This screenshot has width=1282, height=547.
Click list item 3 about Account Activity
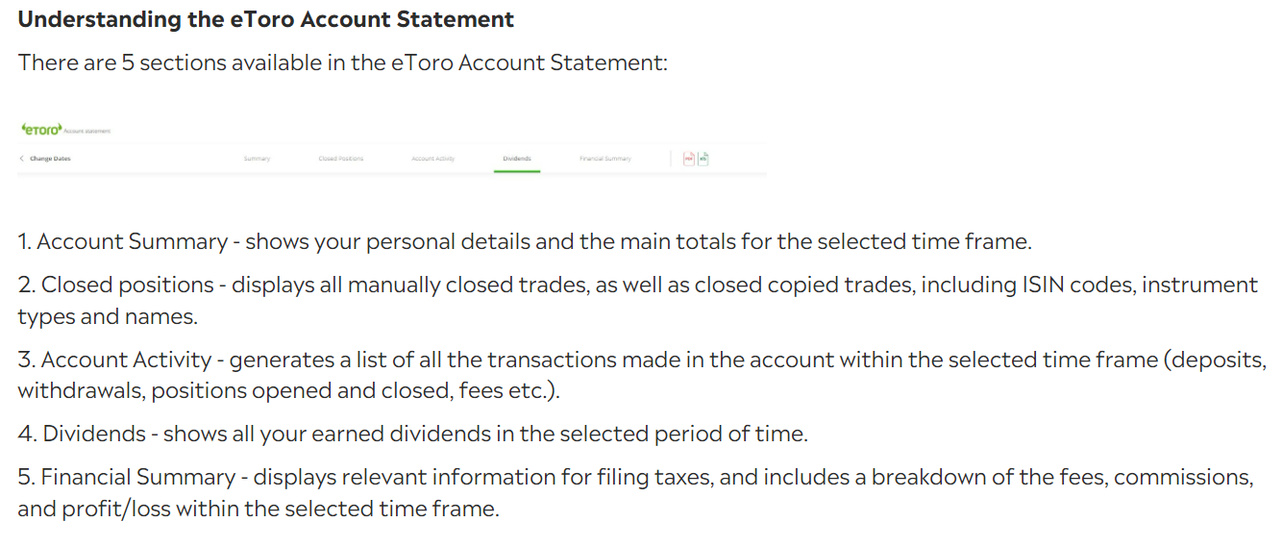click(x=642, y=361)
